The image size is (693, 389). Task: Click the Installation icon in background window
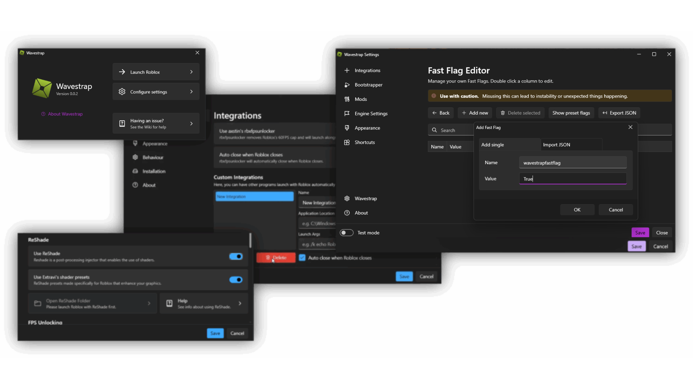135,171
